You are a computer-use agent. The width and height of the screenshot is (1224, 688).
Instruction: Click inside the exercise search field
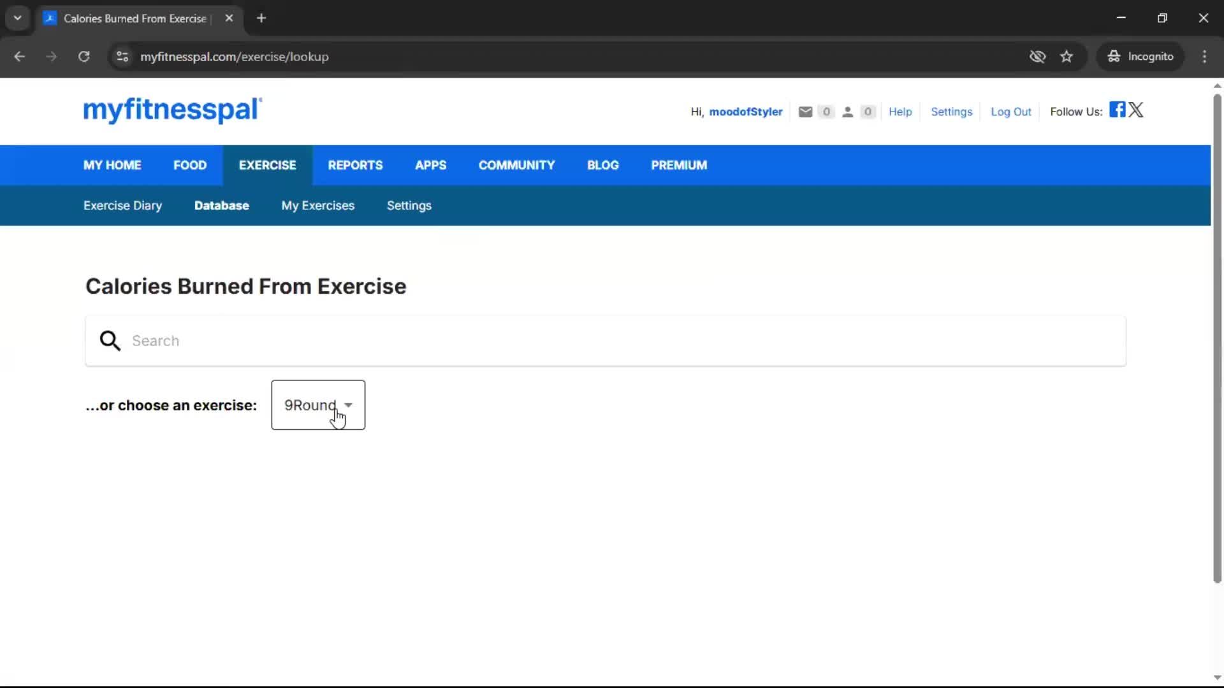pyautogui.click(x=446, y=340)
